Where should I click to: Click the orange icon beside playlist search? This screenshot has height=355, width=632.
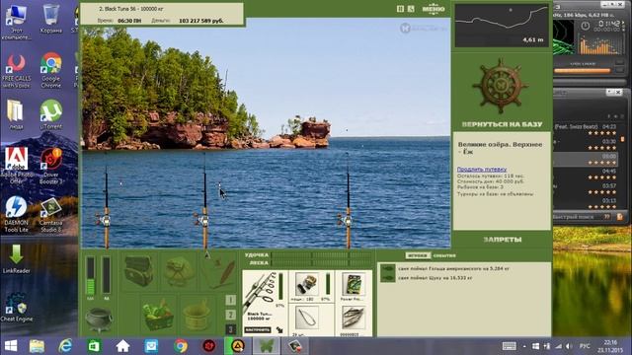[x=619, y=217]
